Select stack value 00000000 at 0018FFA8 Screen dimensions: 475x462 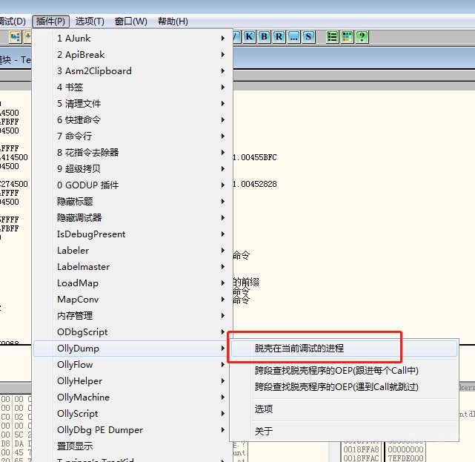[405, 449]
